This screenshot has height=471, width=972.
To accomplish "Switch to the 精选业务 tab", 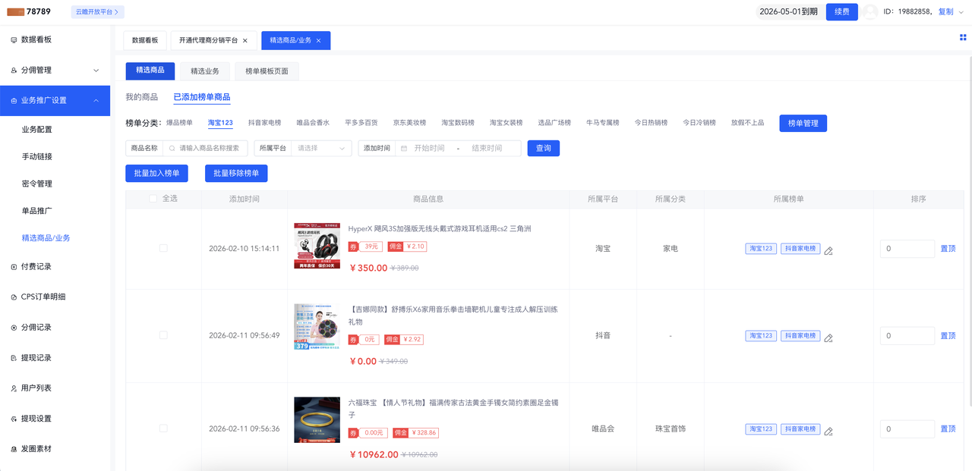I will 204,71.
